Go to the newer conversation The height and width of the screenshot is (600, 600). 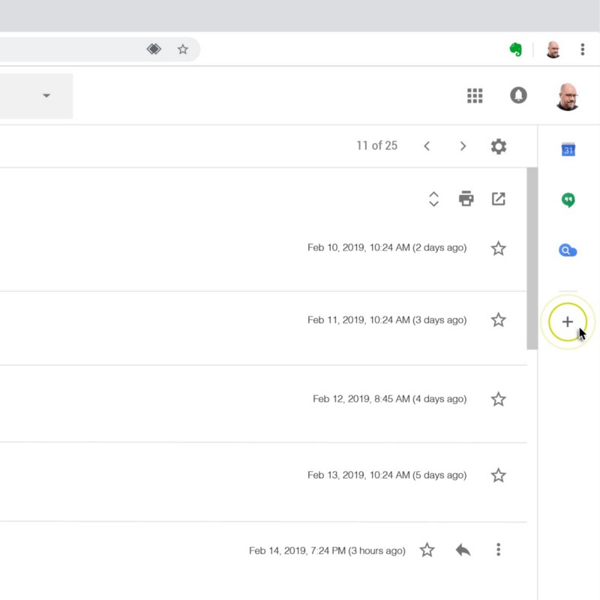point(427,146)
